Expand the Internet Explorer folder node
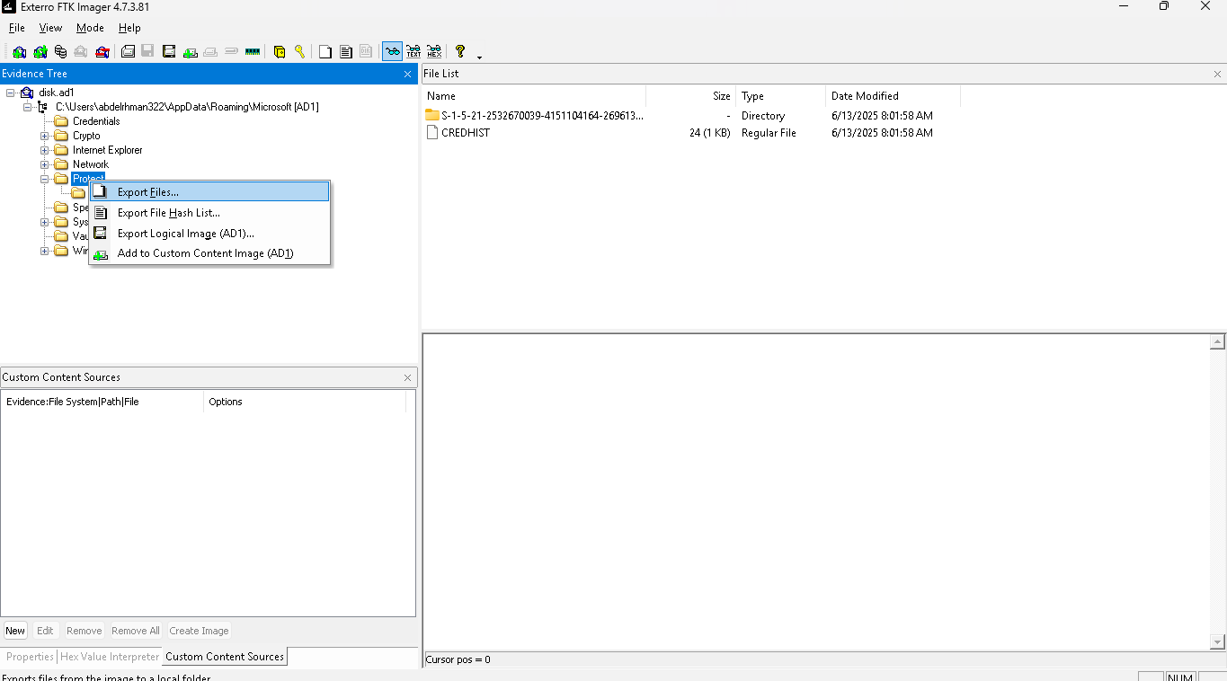1227x681 pixels. coord(45,150)
